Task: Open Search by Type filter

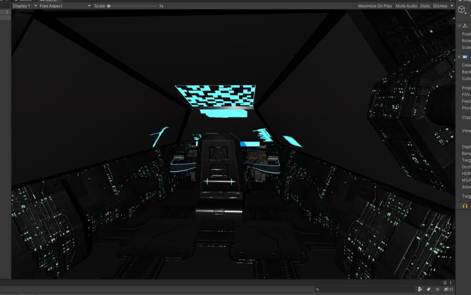Action: [420, 289]
